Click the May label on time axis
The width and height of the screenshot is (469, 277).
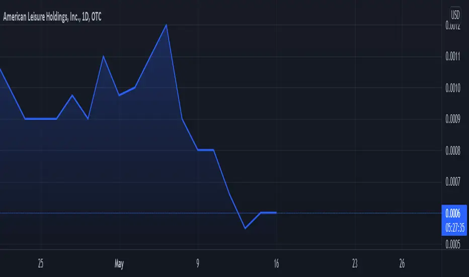pos(119,264)
